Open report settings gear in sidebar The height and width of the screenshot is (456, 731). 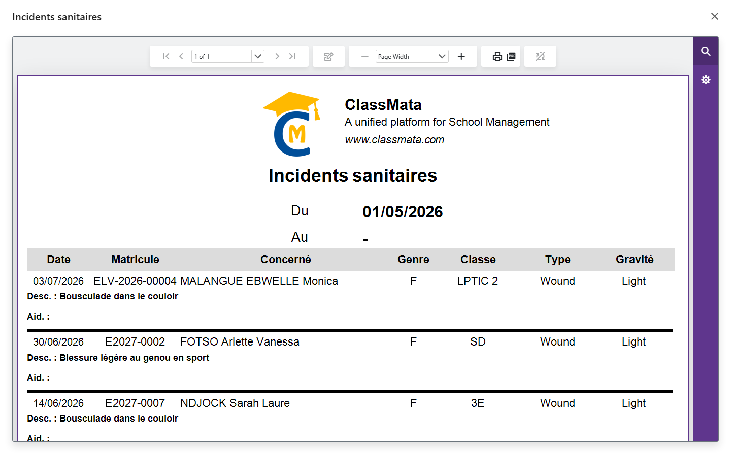(x=706, y=80)
